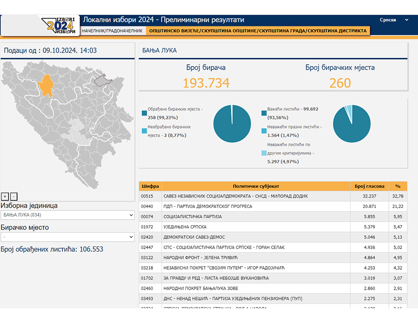Select the ОПШТИНСКО ВИЈЕЋЕ/СКУПШТИНА tab
The image size is (418, 322).
coord(257,31)
